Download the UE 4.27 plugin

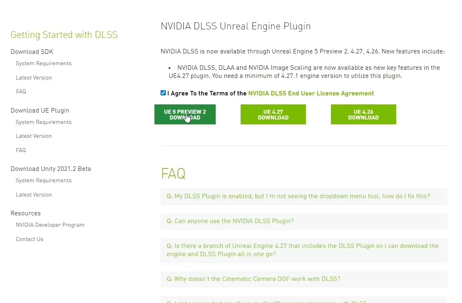tap(273, 115)
